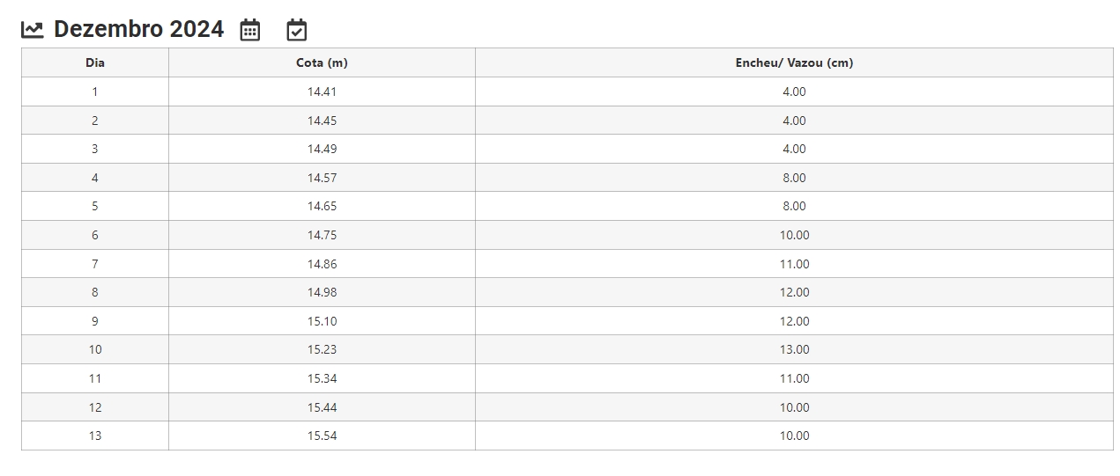Screen dimensions: 1120x476
Task: Click the cota value 14.45
Action: click(322, 121)
